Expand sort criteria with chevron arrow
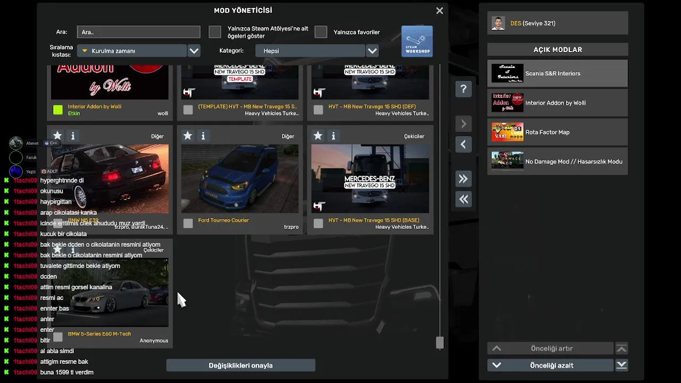 coord(194,51)
